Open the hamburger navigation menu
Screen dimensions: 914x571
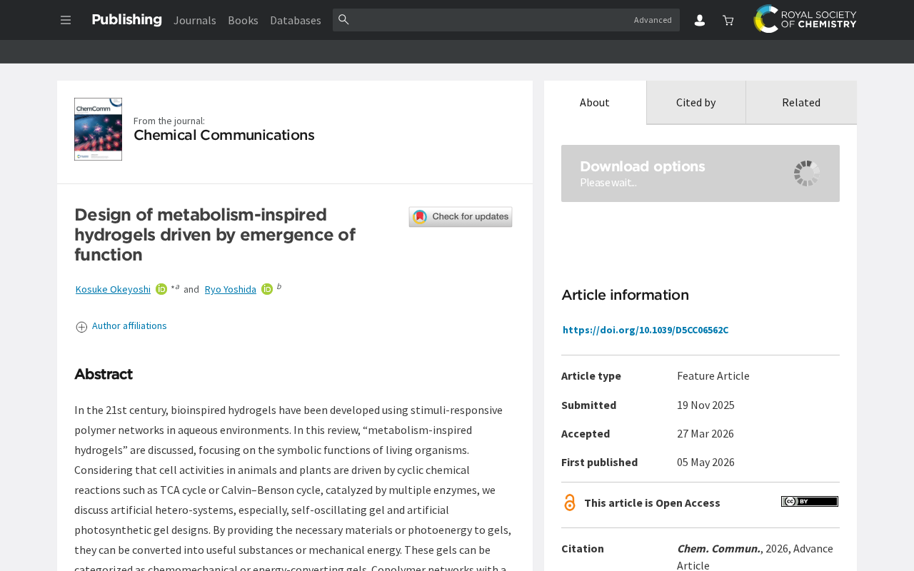(66, 20)
